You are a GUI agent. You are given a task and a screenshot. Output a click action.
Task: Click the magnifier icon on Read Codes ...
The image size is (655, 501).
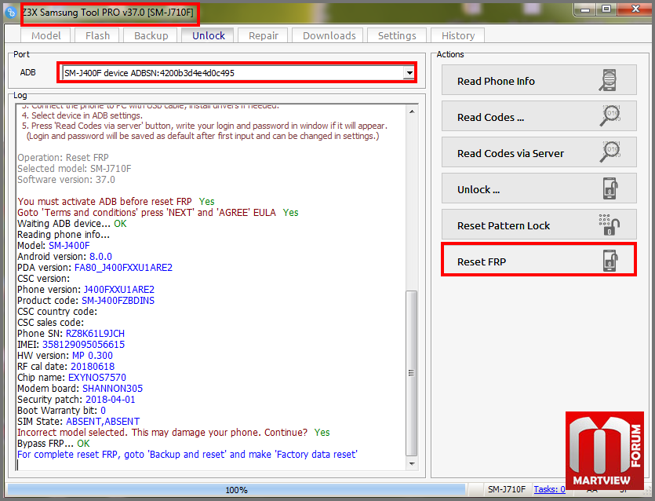[610, 116]
